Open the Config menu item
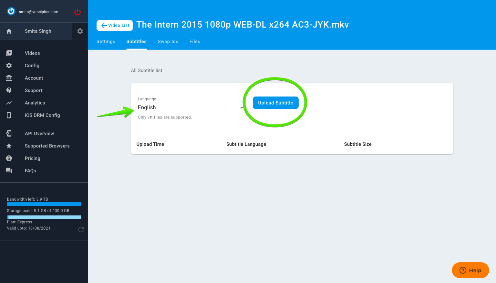Screen dimensions: 496x283 [32, 65]
